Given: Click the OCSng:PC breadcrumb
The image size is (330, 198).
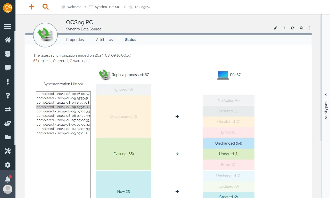Looking at the screenshot, I should tap(142, 7).
